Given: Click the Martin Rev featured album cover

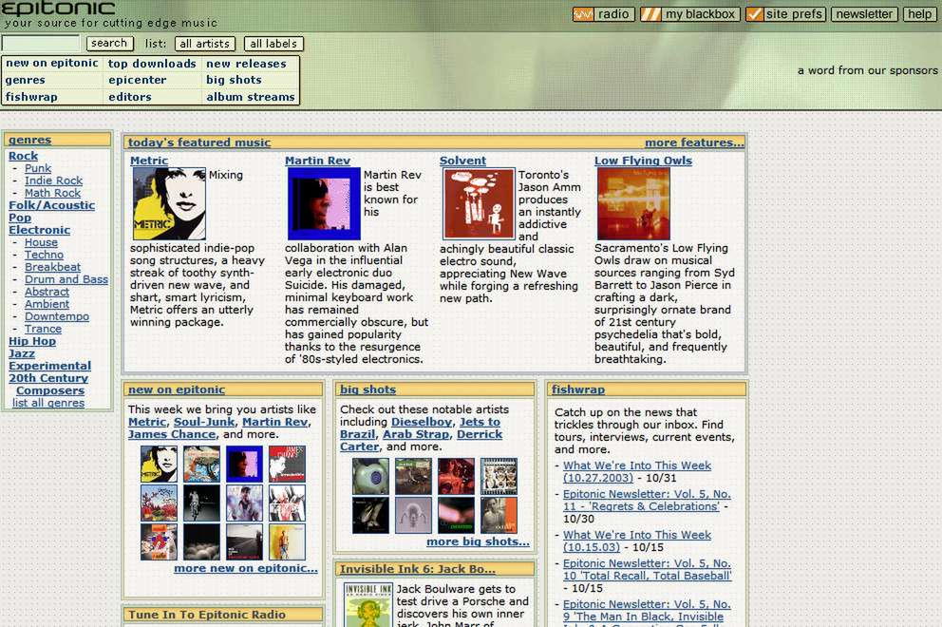Looking at the screenshot, I should pos(324,204).
